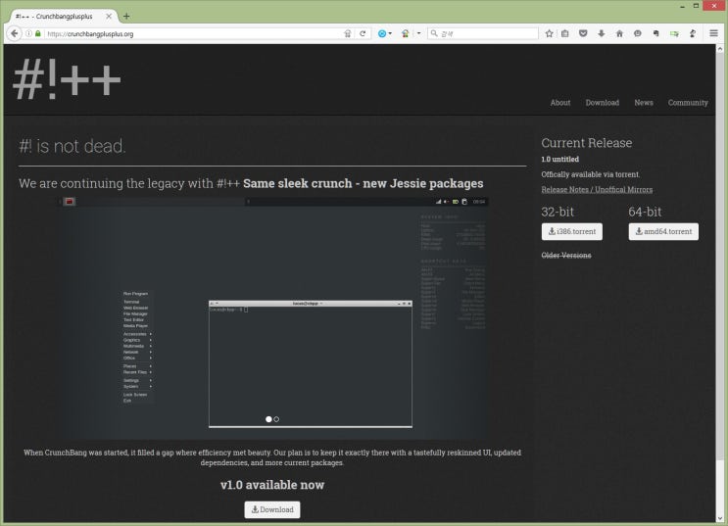Image resolution: width=728 pixels, height=526 pixels.
Task: Download the amd64.torrent 64-bit release
Action: click(663, 232)
